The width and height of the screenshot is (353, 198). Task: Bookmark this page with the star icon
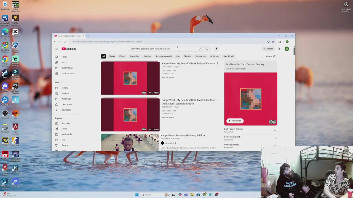tap(273, 42)
